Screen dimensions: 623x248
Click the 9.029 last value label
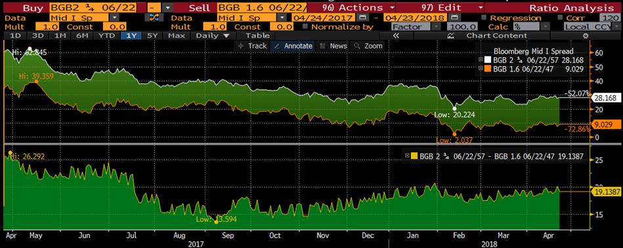(607, 125)
